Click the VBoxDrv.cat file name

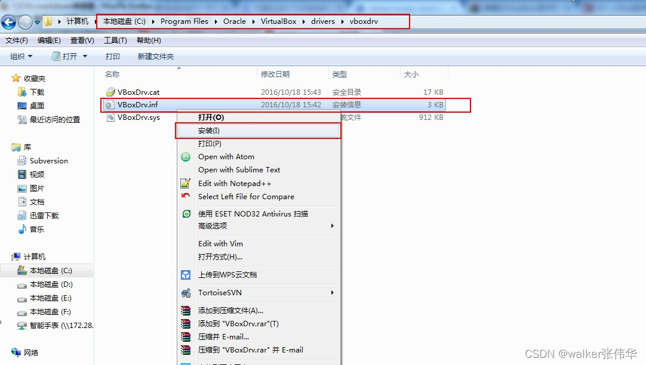(x=139, y=92)
